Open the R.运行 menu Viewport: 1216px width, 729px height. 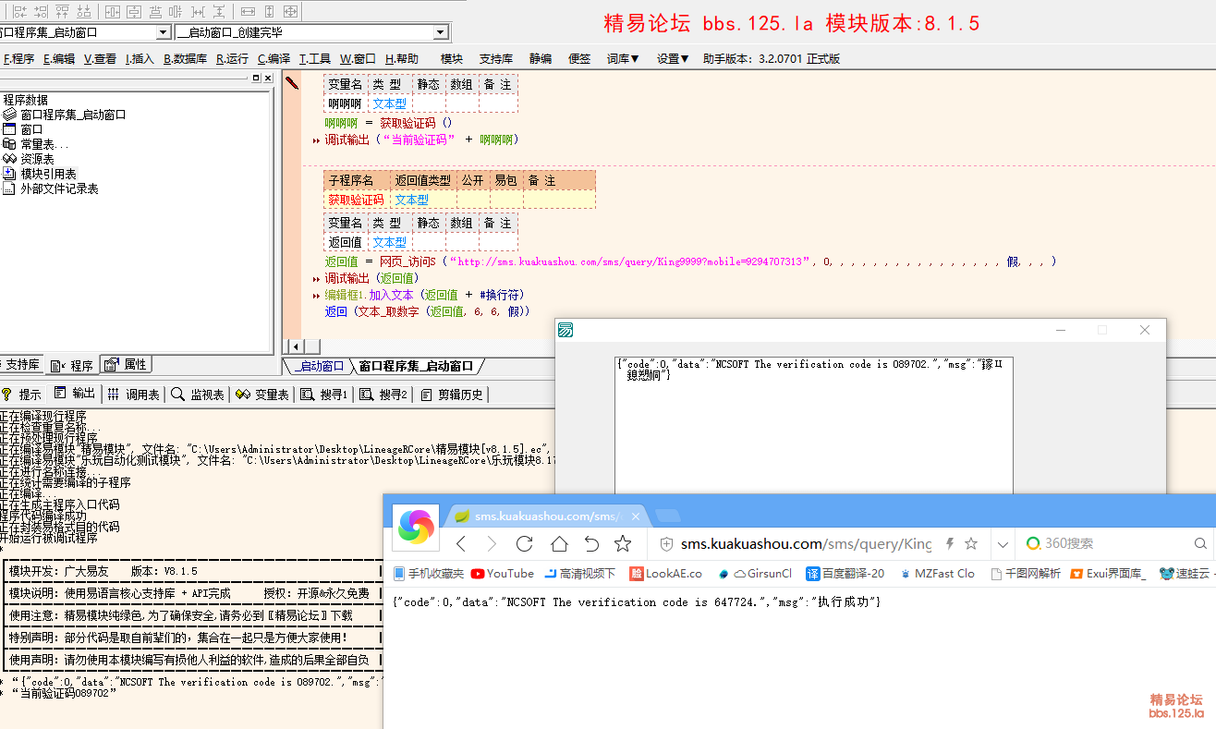232,58
